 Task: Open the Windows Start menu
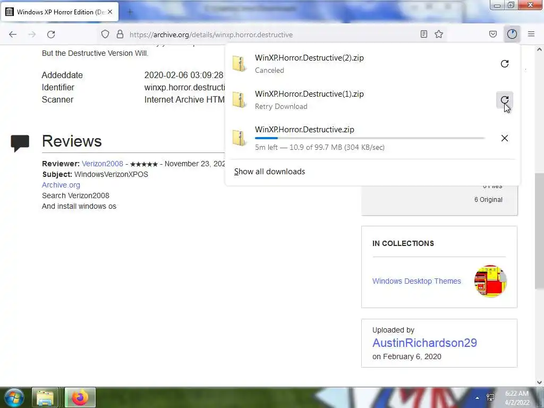click(x=14, y=397)
